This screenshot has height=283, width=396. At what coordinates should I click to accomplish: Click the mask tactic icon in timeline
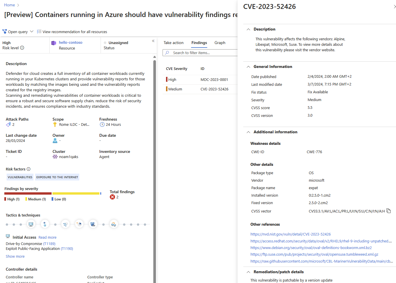[x=93, y=224]
